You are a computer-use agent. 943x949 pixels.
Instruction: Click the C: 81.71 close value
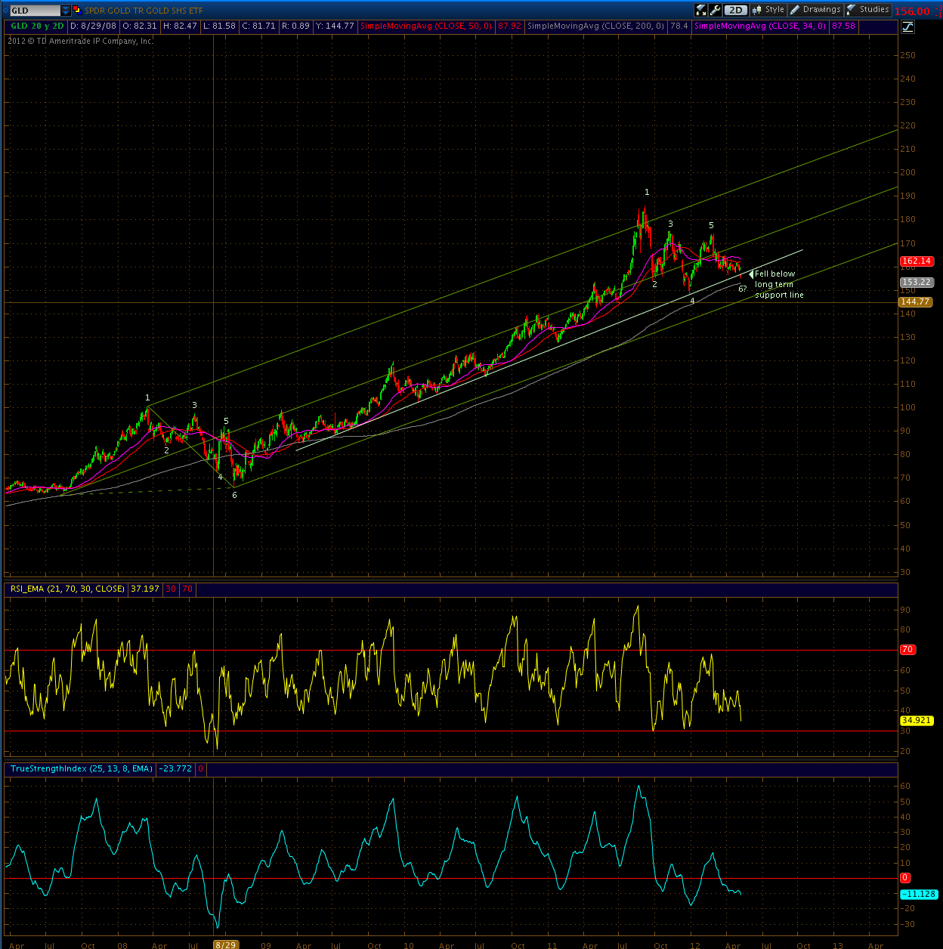coord(258,26)
